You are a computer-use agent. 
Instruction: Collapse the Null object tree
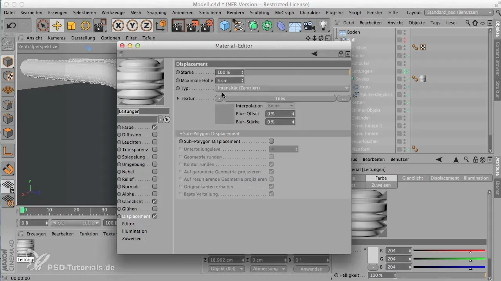pyautogui.click(x=337, y=40)
